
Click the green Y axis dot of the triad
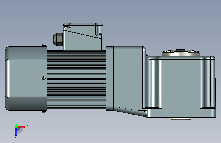16,127
